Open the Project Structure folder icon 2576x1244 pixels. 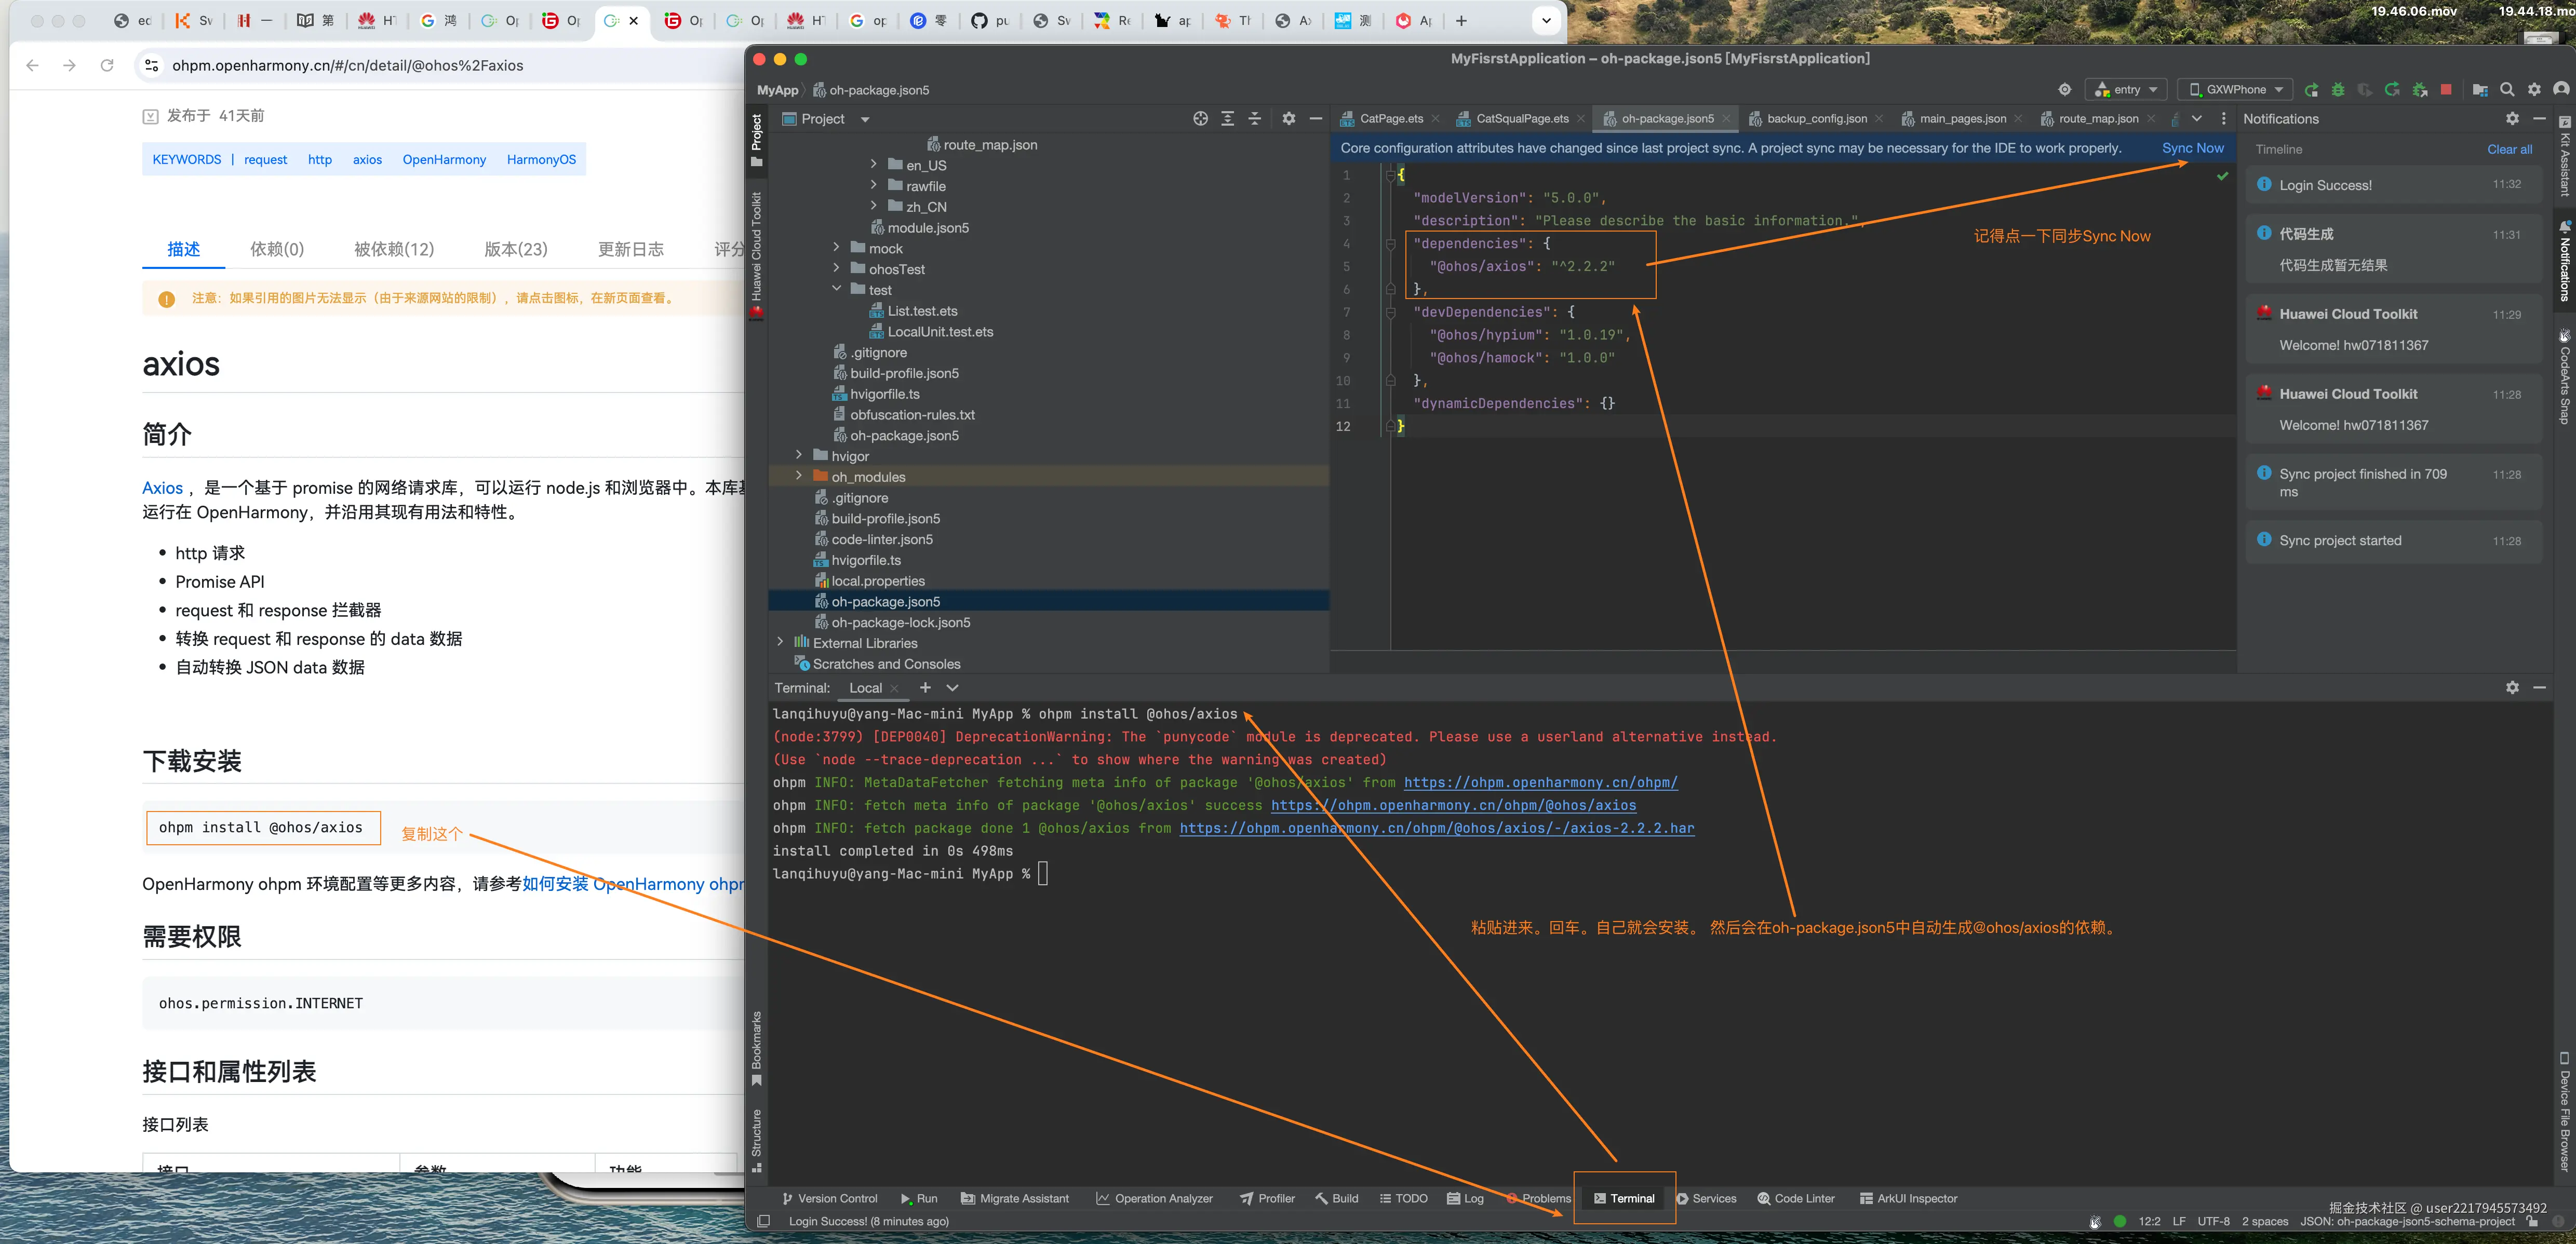(2479, 90)
